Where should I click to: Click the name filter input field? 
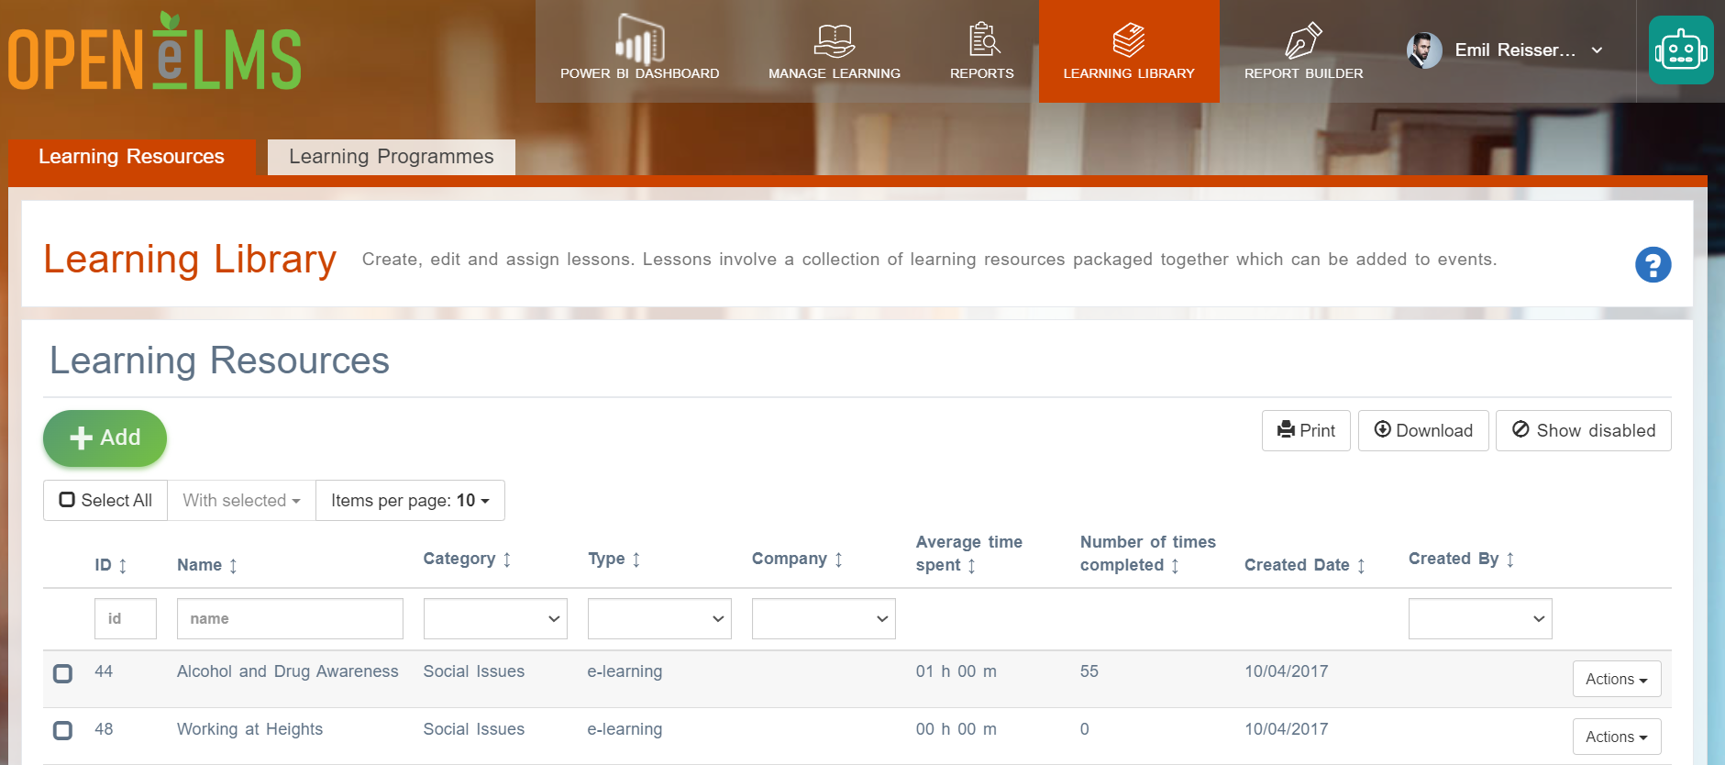290,619
